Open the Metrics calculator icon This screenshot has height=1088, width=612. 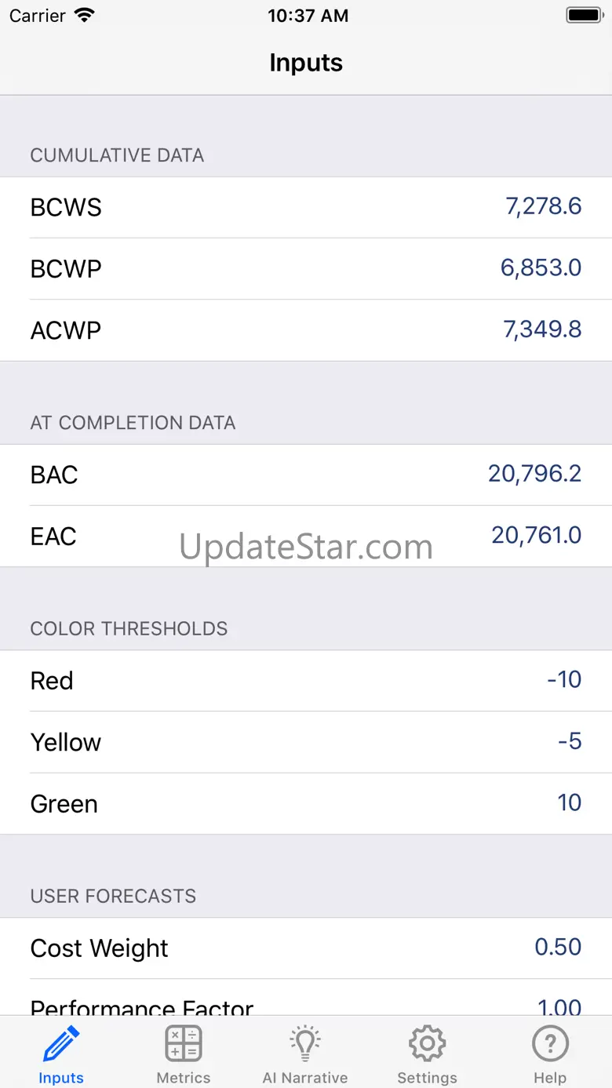184,1044
